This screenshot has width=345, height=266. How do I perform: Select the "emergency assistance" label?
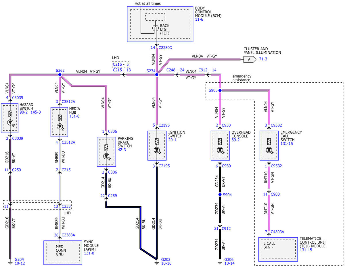[x=242, y=78]
